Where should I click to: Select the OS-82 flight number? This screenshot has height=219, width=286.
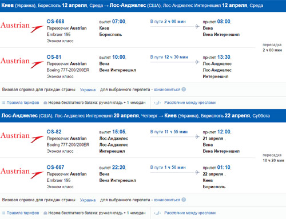click(54, 132)
